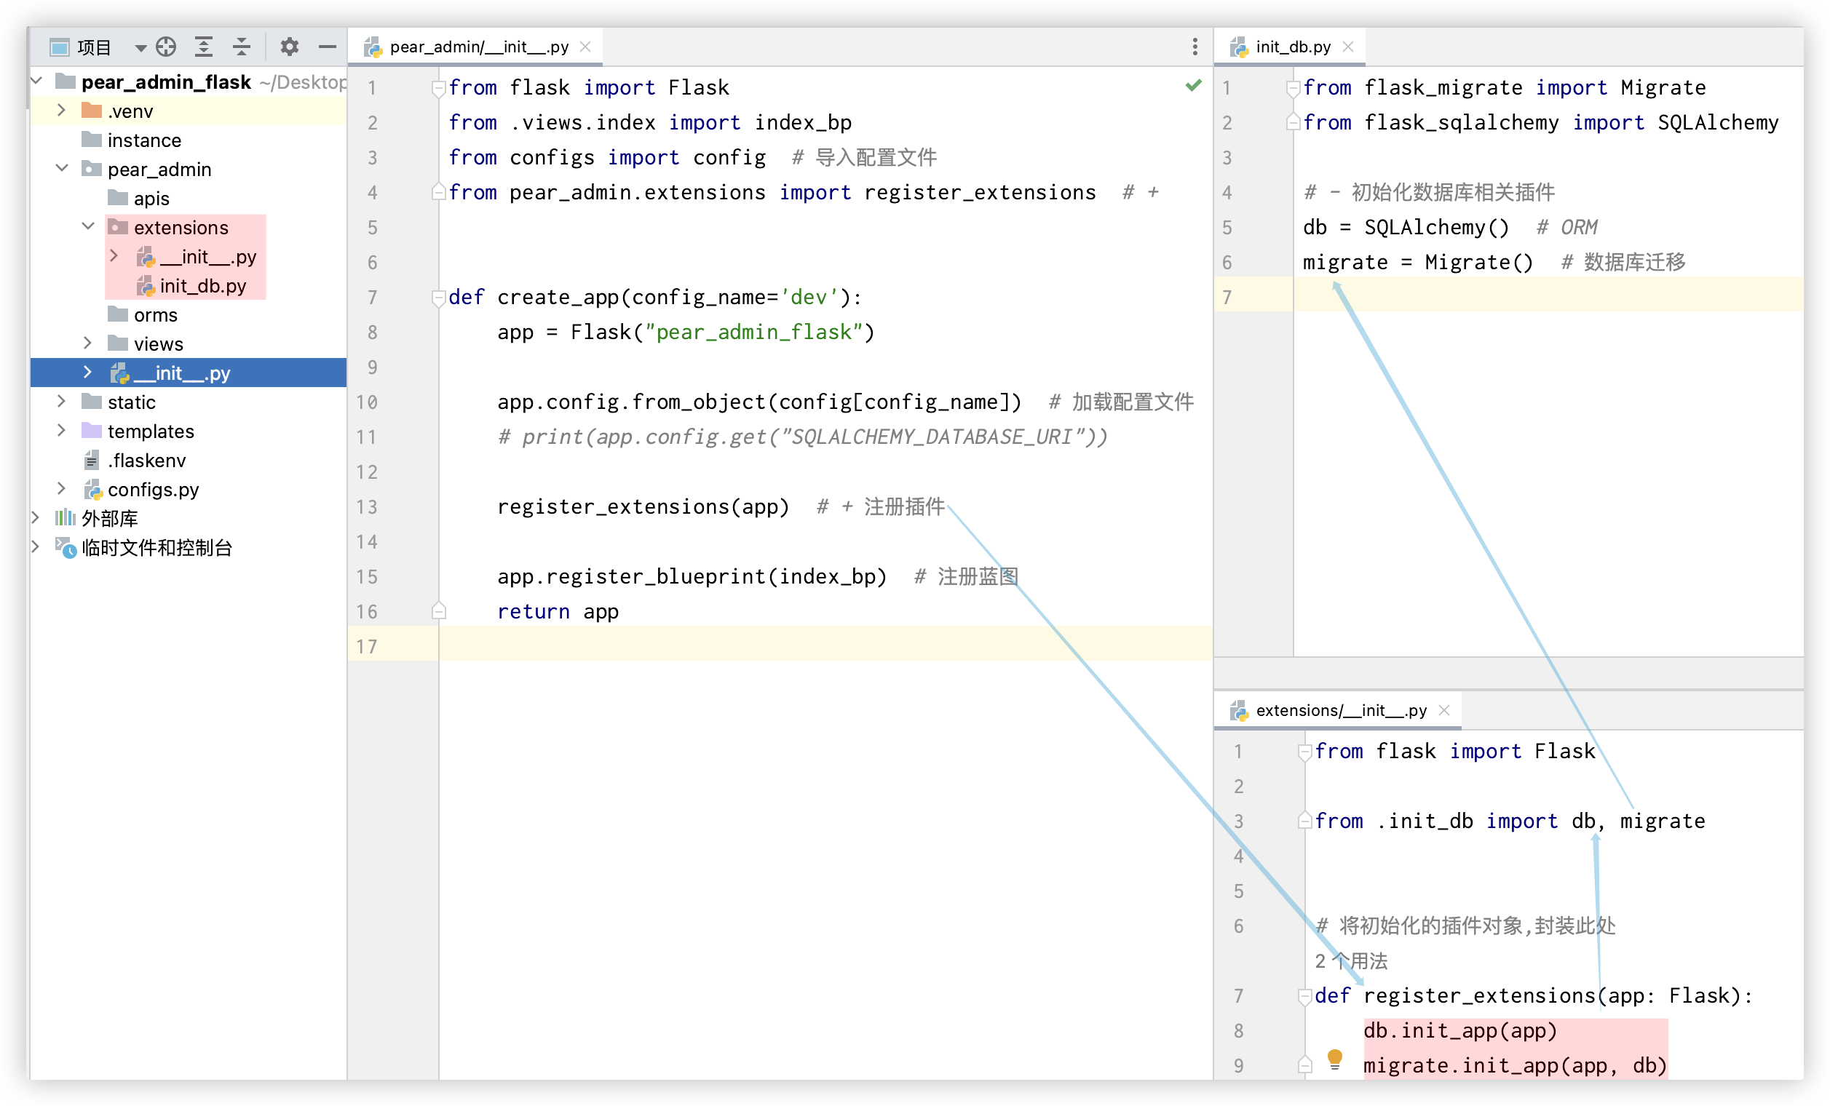Screen dimensions: 1830x1106
Task: Open editor tab options three-dot menu
Action: 1195,47
